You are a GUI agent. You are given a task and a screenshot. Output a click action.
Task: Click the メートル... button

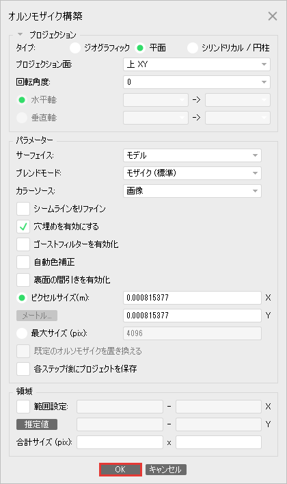(37, 316)
